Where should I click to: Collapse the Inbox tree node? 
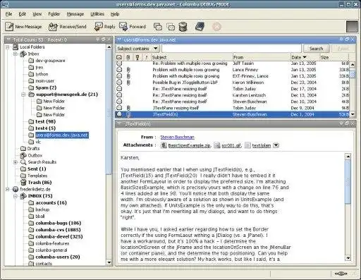click(16, 54)
